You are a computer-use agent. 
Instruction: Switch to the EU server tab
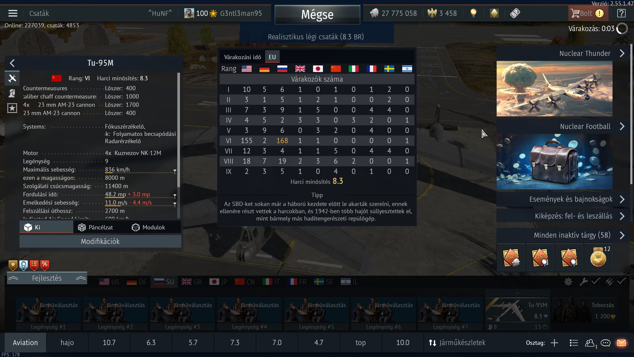(x=272, y=57)
